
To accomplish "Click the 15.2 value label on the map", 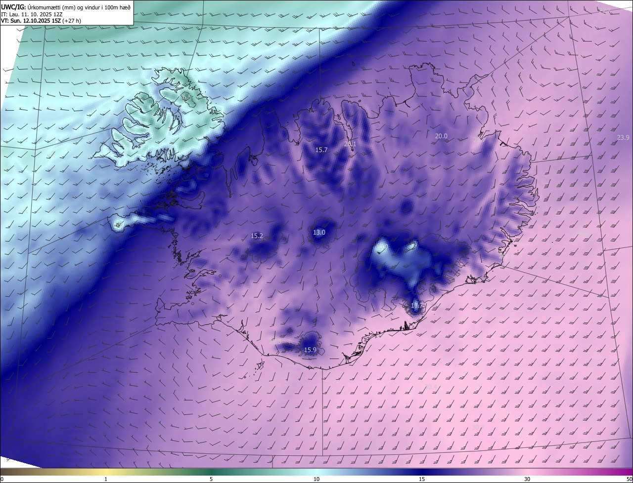I will point(257,236).
